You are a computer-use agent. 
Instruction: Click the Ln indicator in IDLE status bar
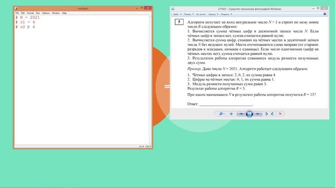click(x=141, y=146)
